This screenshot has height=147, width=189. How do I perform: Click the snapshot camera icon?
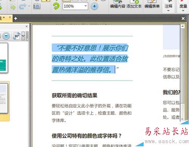point(37,6)
